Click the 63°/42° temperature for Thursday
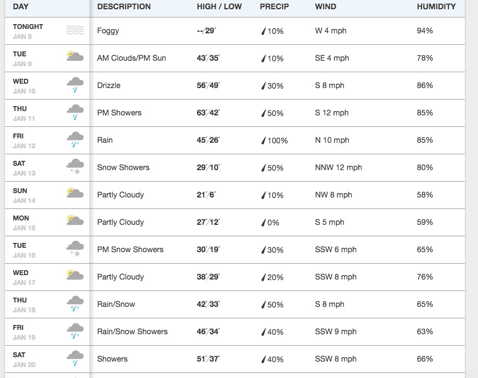Viewport: 478px width, 378px height. [209, 113]
